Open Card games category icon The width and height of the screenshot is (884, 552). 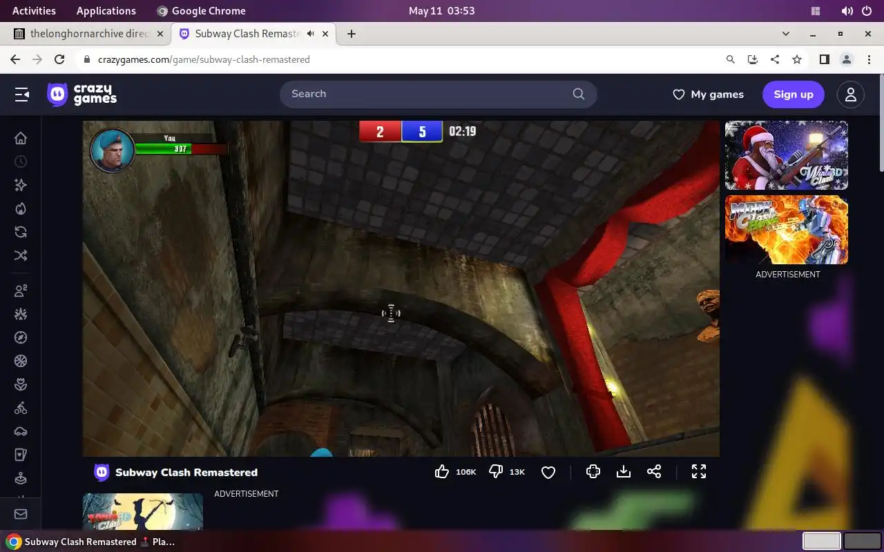(x=21, y=455)
